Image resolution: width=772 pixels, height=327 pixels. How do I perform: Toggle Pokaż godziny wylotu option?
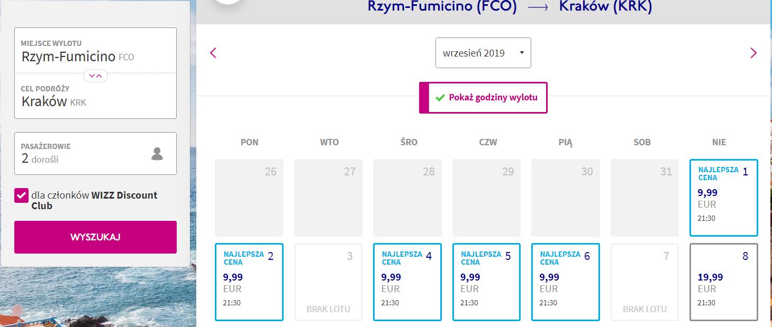click(483, 98)
